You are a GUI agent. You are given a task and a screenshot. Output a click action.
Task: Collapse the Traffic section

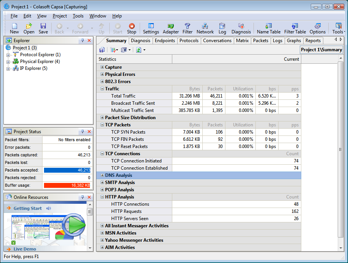[102, 88]
